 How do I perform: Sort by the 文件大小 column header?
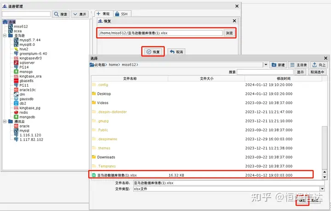(x=206, y=78)
